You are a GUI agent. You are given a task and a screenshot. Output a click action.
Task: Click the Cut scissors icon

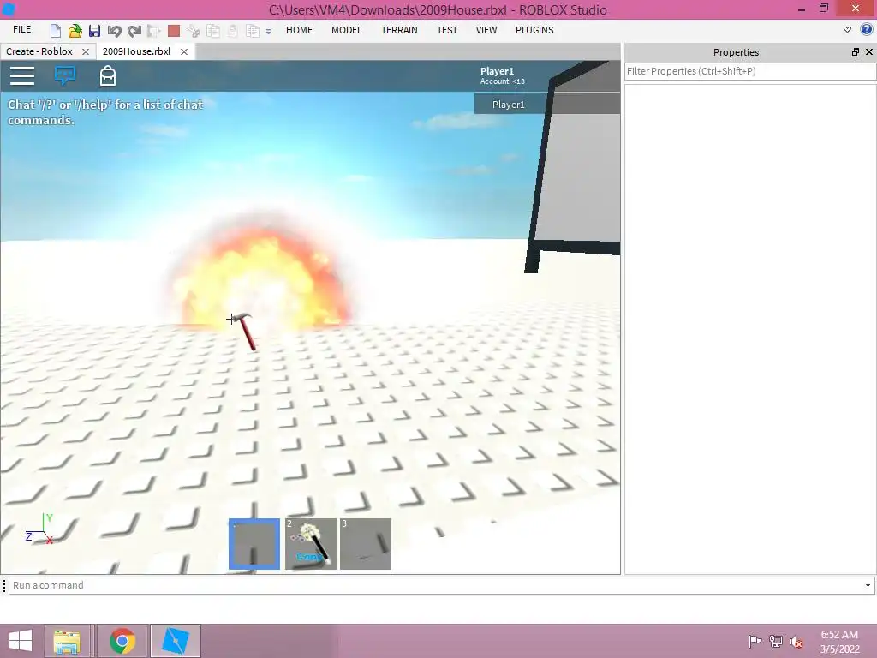pyautogui.click(x=194, y=31)
